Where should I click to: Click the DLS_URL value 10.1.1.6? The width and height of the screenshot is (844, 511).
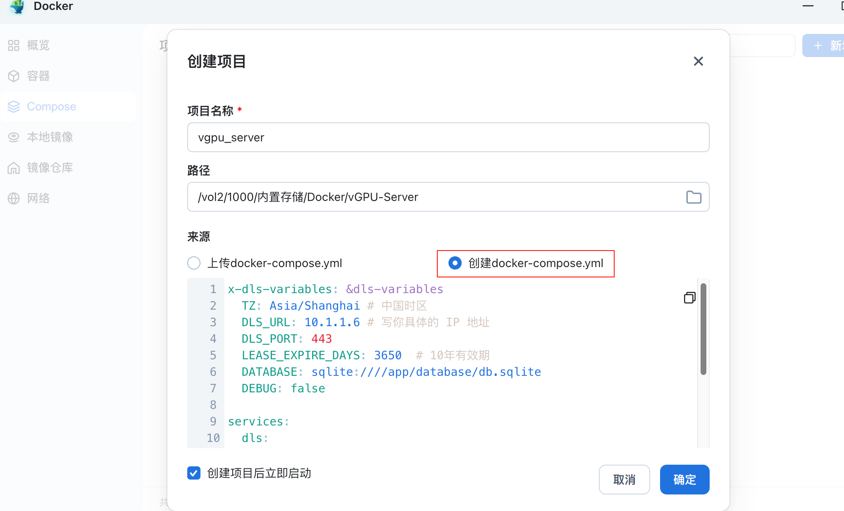pos(332,322)
